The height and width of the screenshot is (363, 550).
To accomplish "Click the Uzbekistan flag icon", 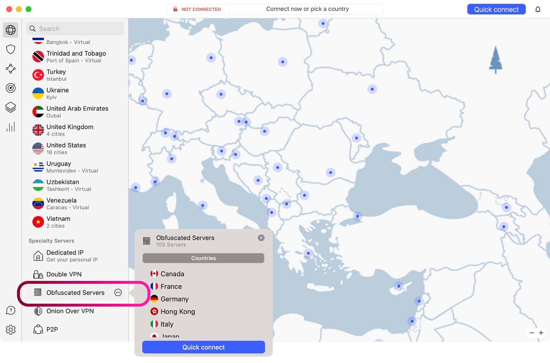I will (38, 185).
